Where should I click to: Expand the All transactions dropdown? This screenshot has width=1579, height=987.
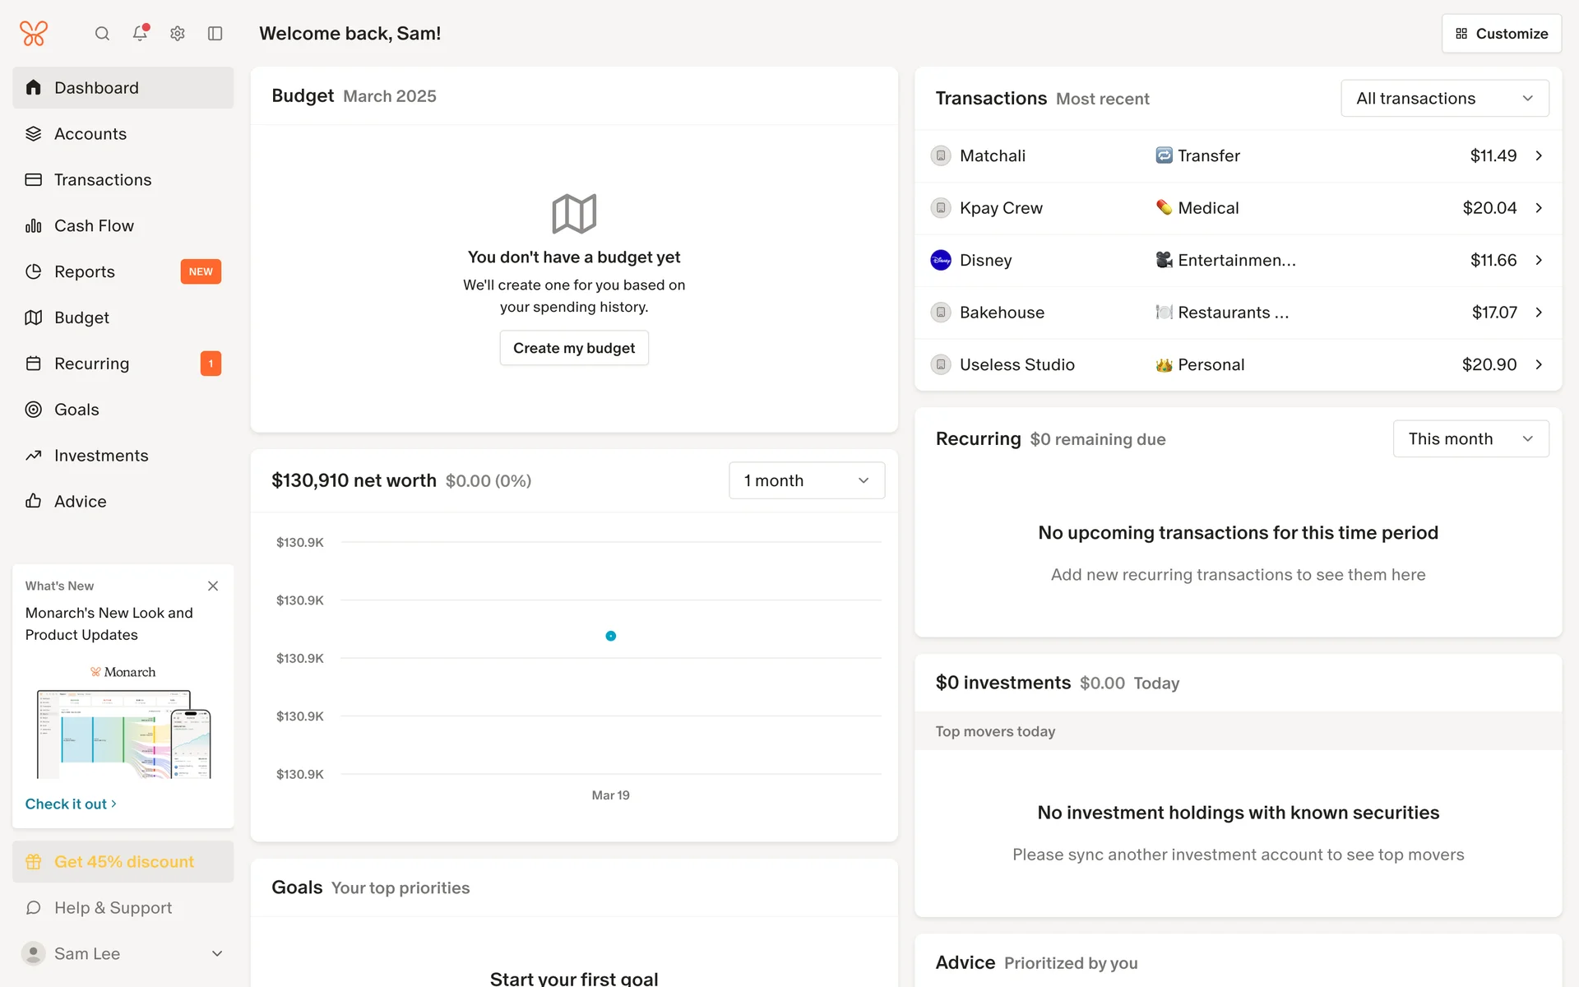click(x=1444, y=99)
